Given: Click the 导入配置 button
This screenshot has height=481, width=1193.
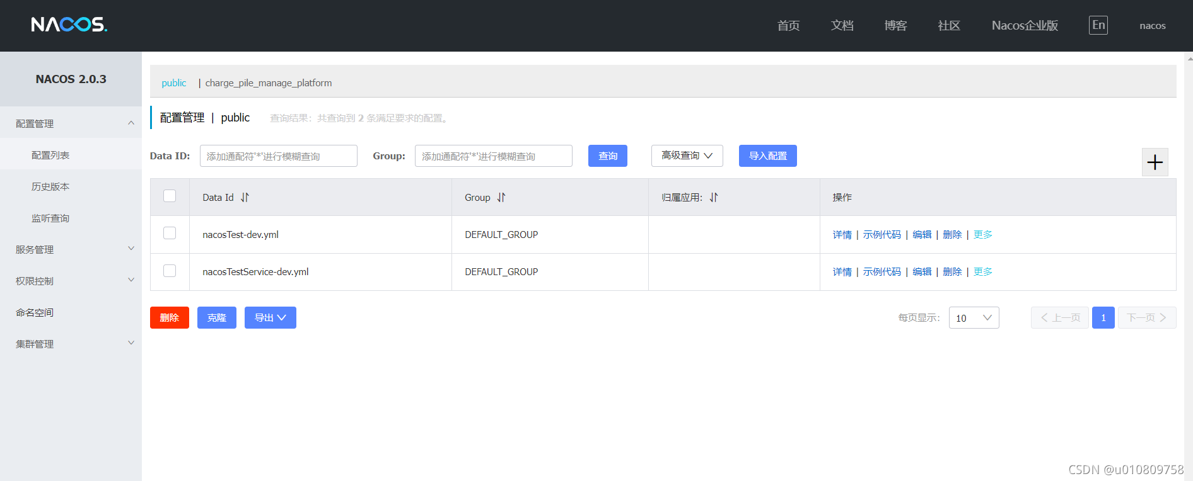Looking at the screenshot, I should (768, 156).
